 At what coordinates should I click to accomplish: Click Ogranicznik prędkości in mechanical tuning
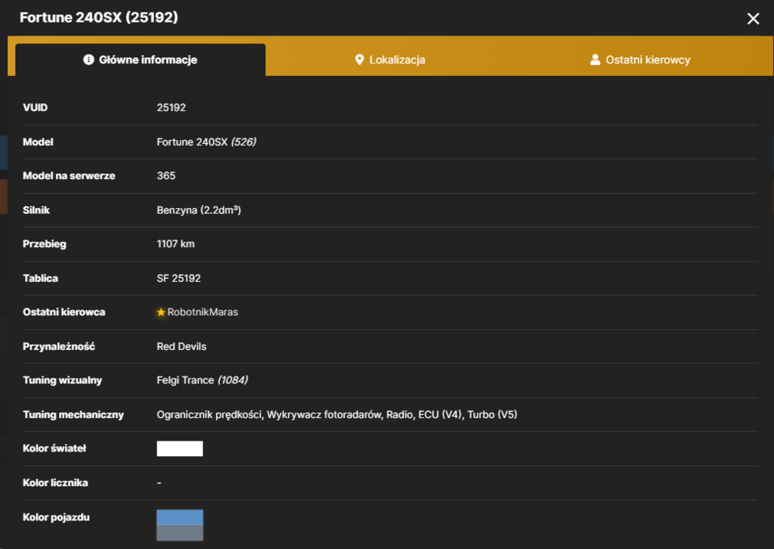tap(209, 415)
